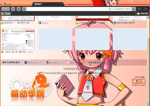Select the 新标签页 tab
The height and width of the screenshot is (106, 150).
[48, 4]
